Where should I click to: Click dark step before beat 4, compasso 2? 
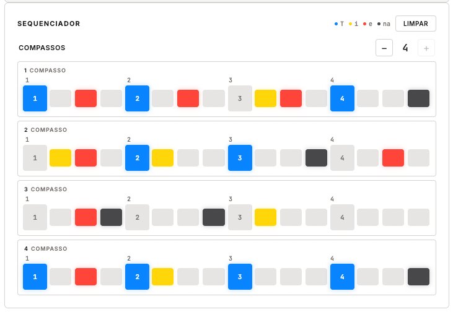[x=316, y=158]
